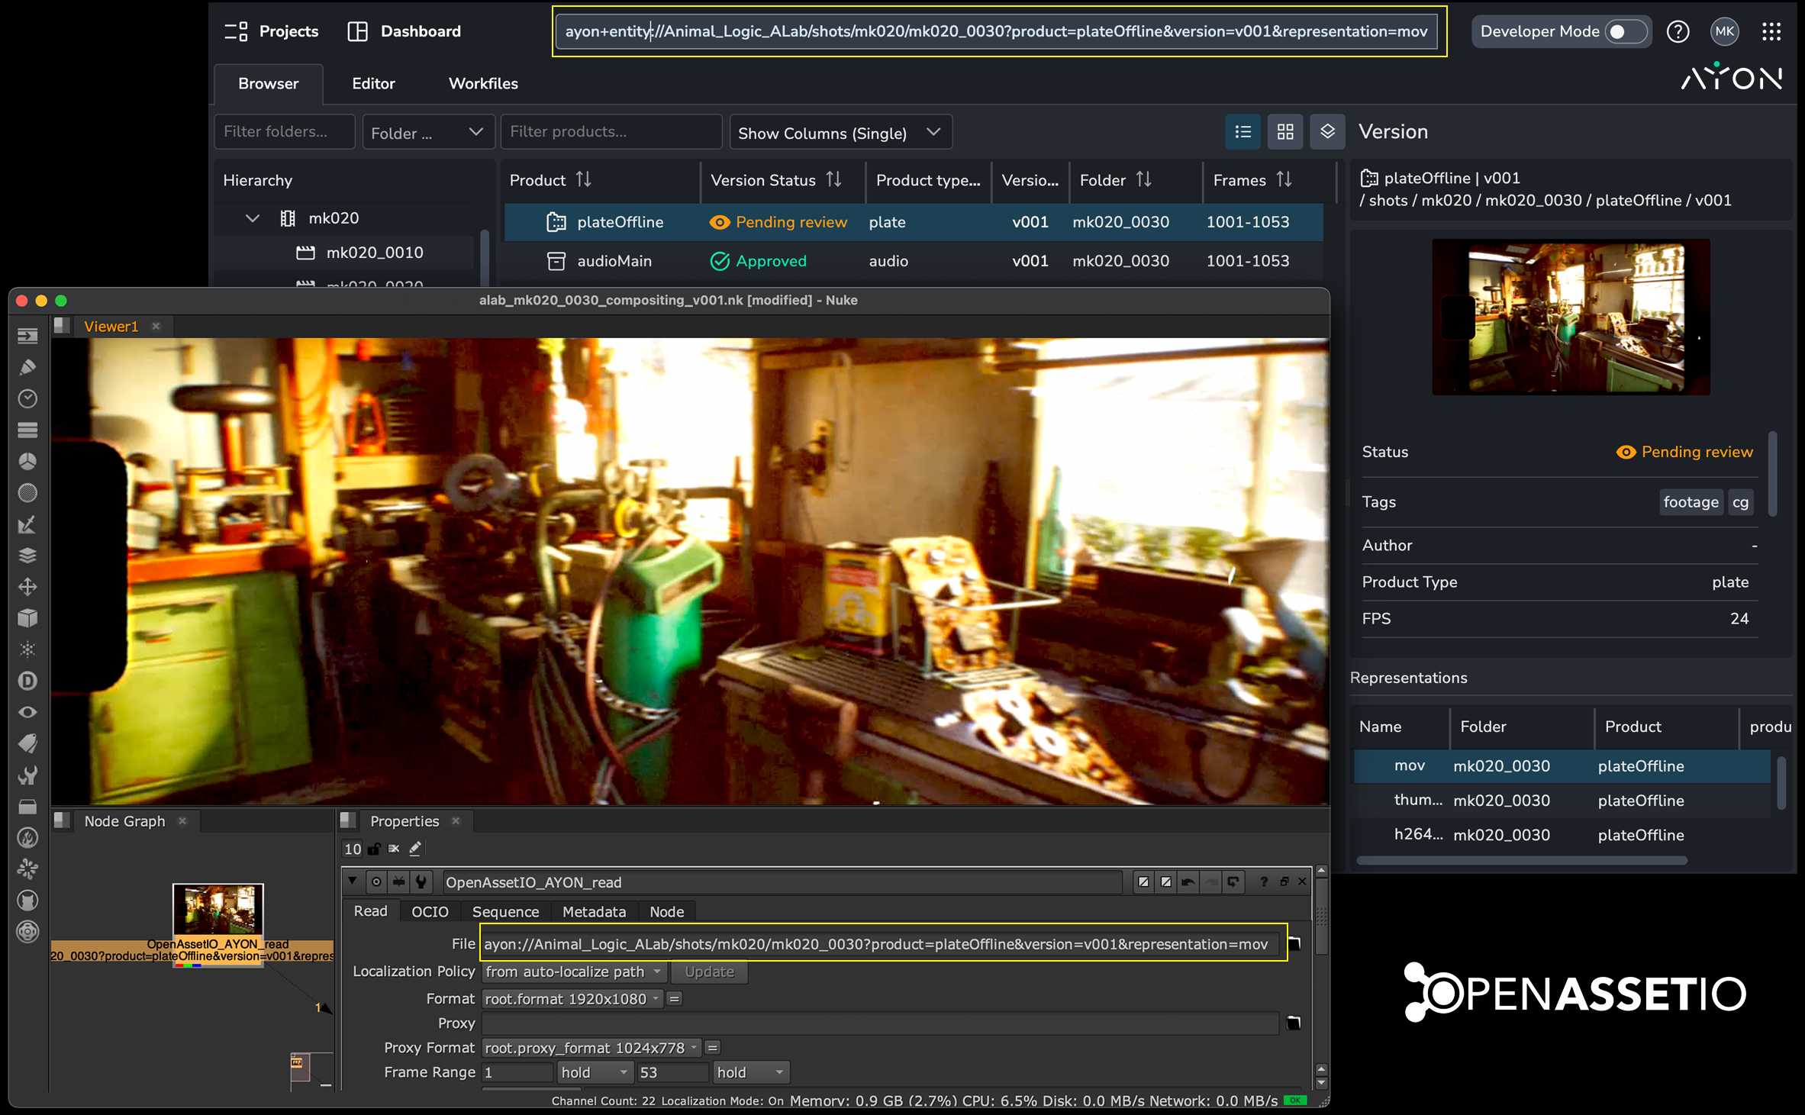Open the apps grid menu icon

tap(1771, 31)
